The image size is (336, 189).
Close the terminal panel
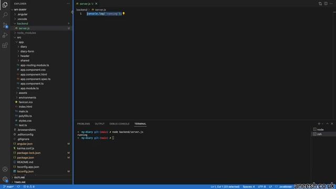[332, 124]
